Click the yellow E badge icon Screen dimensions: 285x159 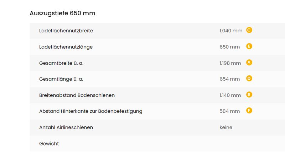coord(249,46)
